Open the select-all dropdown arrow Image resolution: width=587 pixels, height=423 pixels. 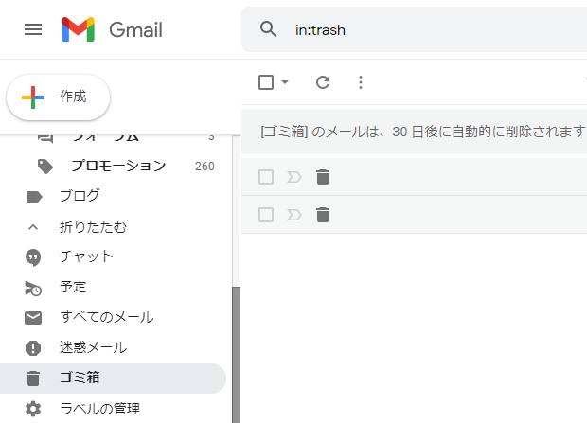click(x=285, y=82)
